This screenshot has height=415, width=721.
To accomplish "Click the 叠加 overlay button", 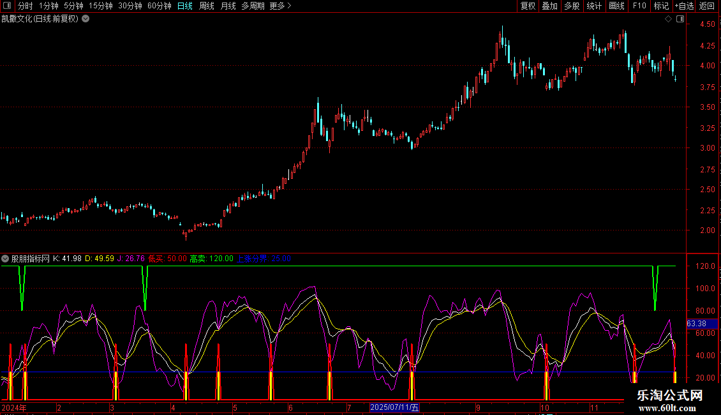I will 549,6.
